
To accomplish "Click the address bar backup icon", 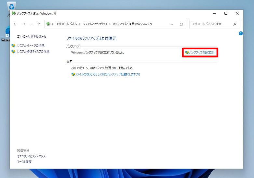I will [48, 24].
